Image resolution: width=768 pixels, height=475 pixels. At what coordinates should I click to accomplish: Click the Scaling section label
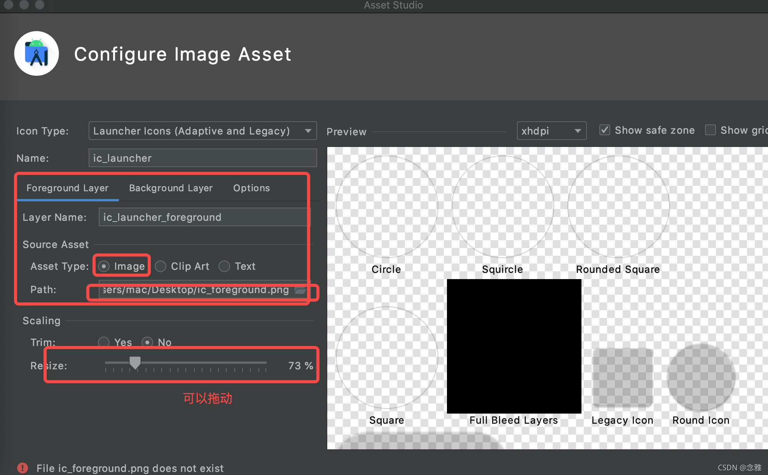(x=42, y=321)
